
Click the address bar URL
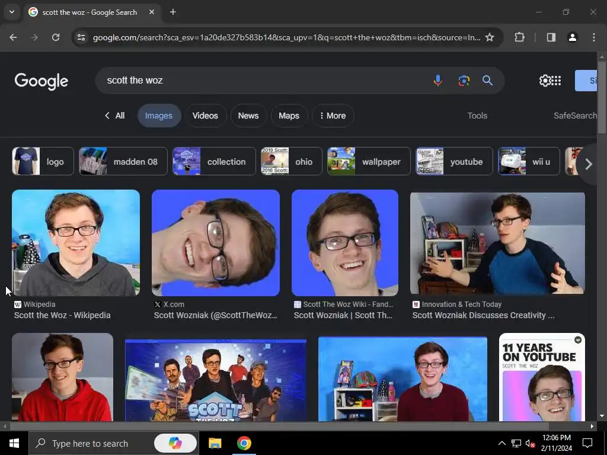tap(286, 37)
